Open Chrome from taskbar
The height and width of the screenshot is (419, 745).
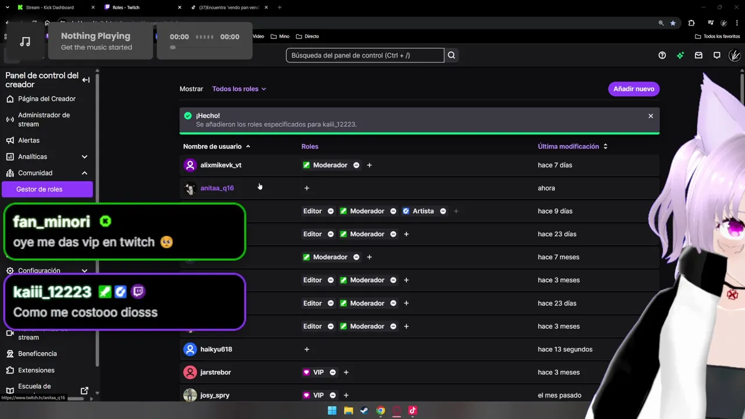coord(380,410)
